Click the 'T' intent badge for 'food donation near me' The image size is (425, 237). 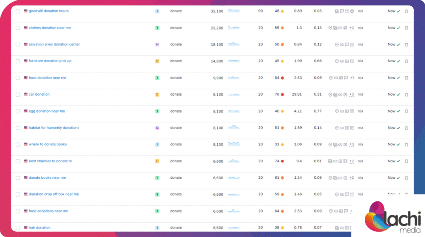click(157, 78)
